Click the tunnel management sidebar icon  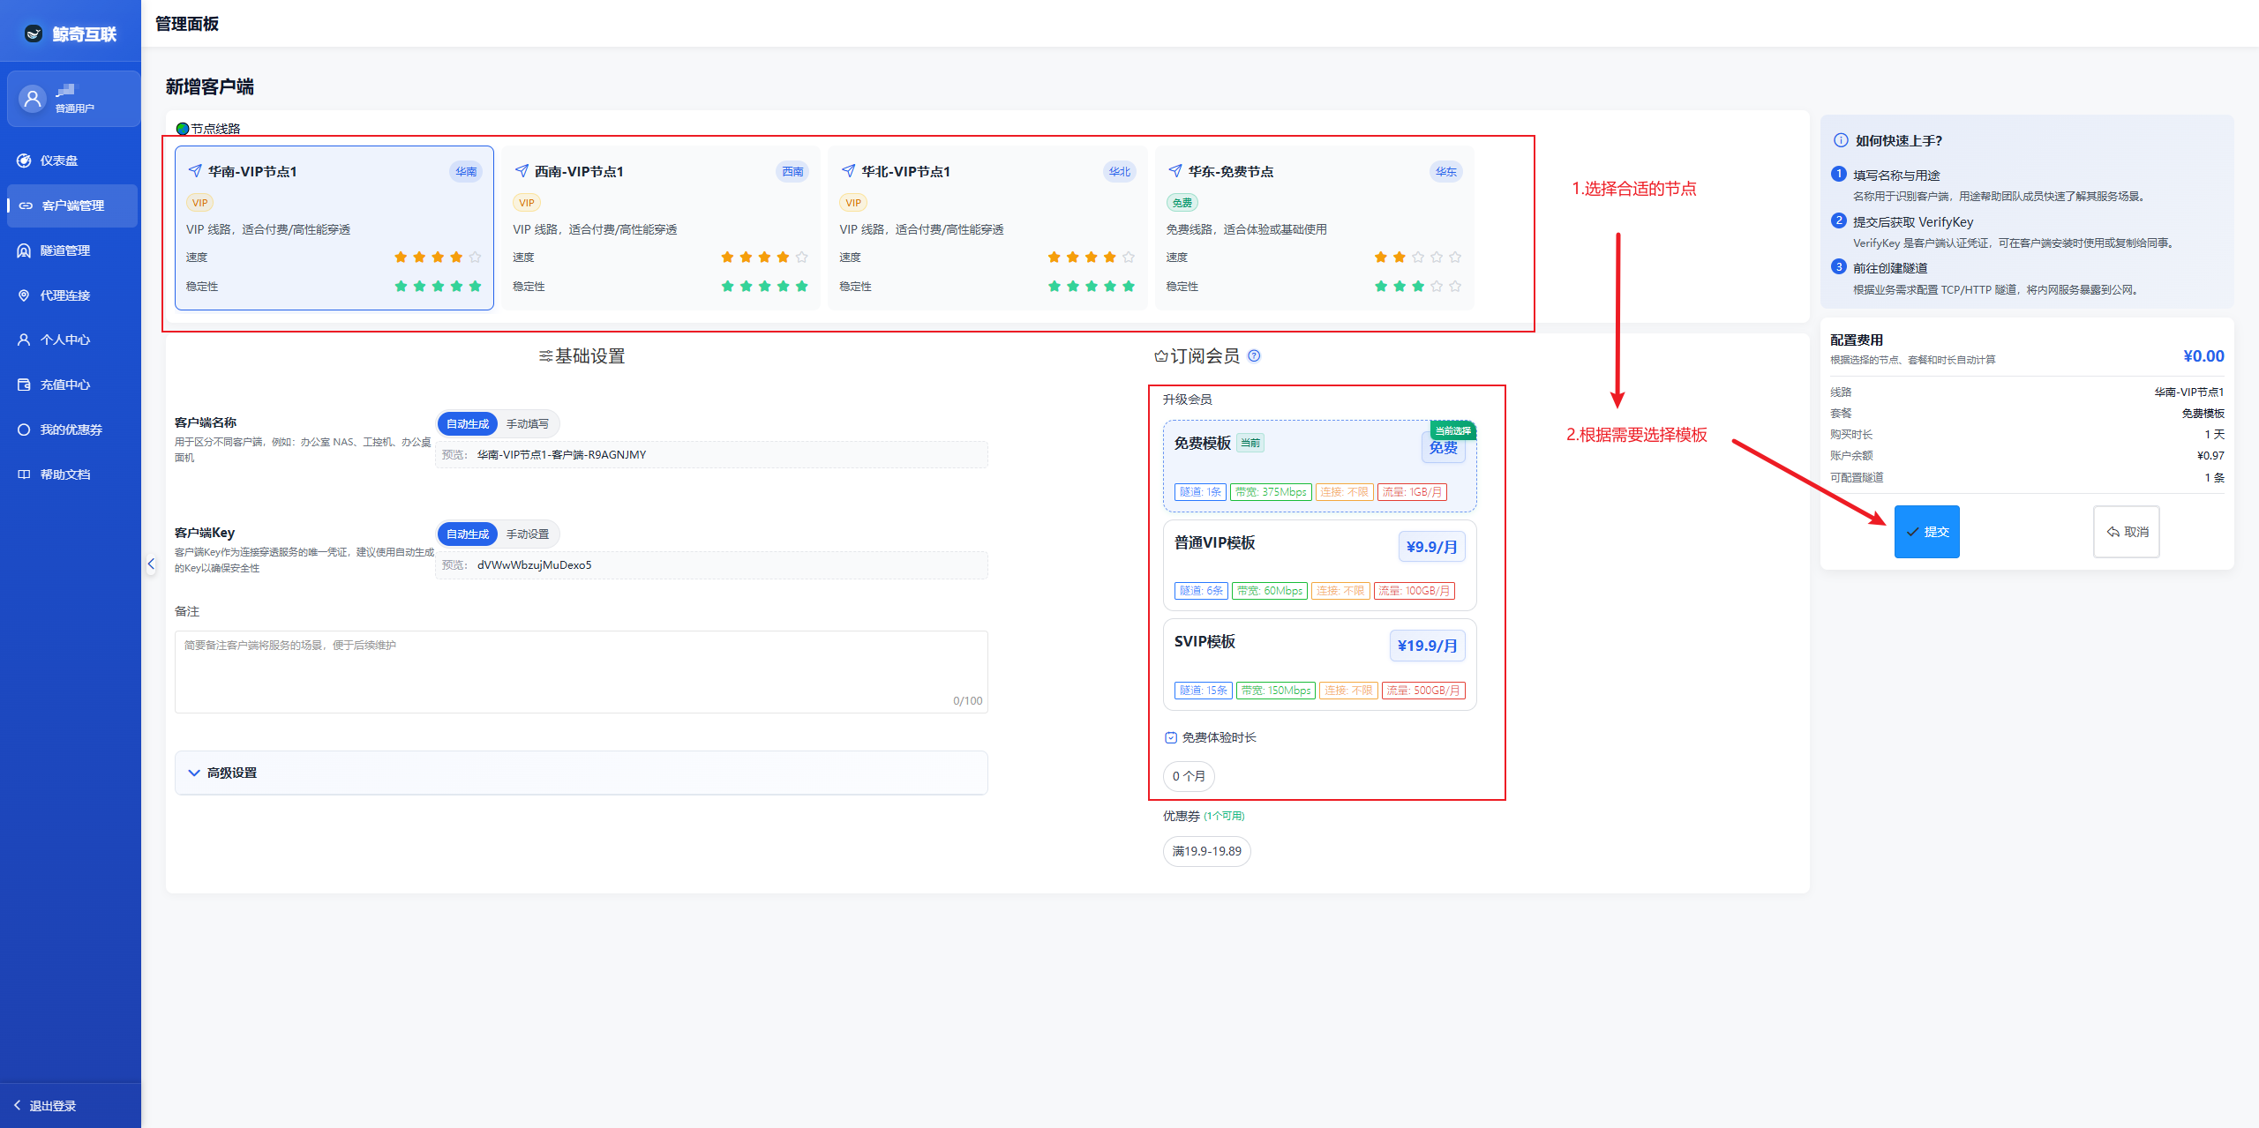pyautogui.click(x=24, y=250)
